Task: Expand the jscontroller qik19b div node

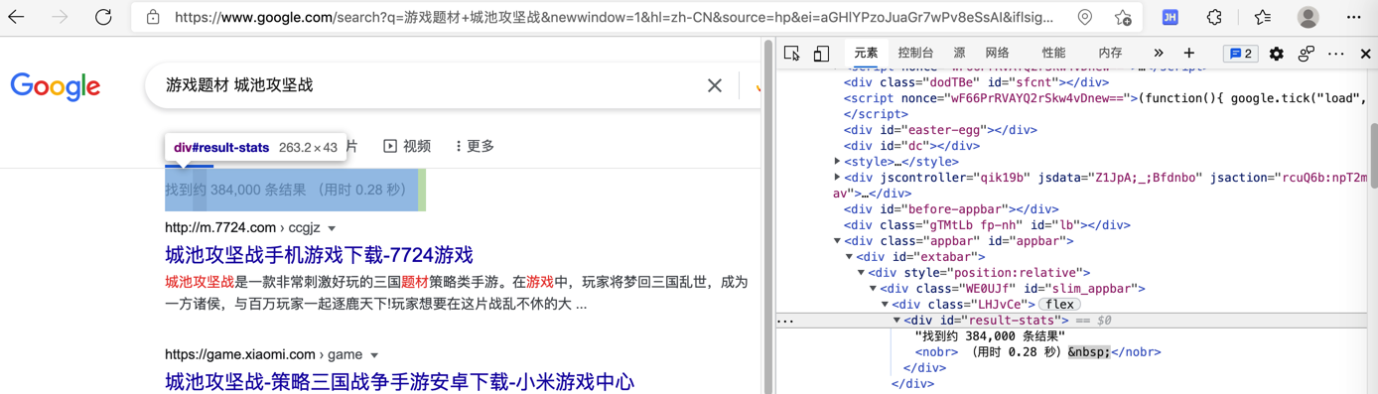Action: click(x=838, y=177)
